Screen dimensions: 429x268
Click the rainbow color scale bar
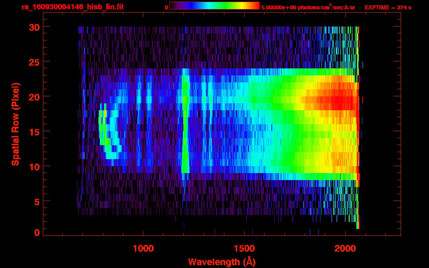pos(214,6)
